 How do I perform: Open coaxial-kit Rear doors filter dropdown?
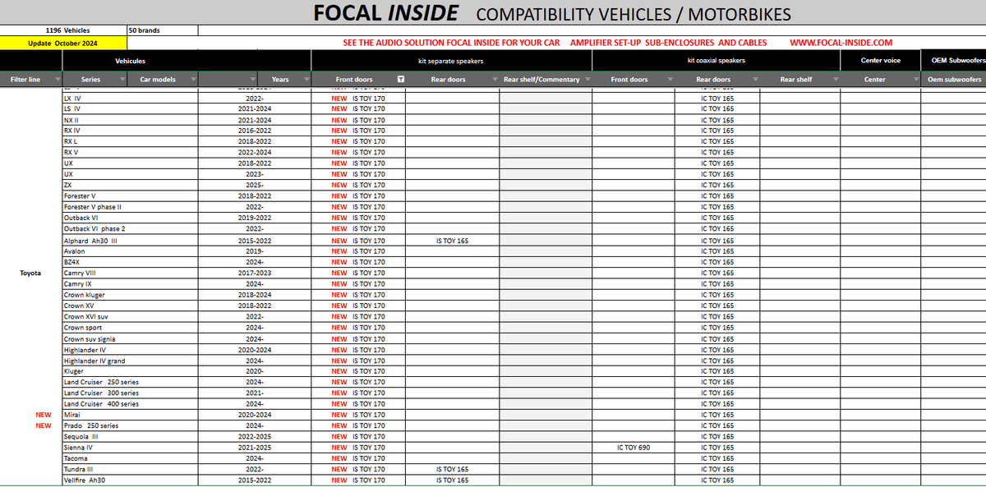click(x=754, y=80)
